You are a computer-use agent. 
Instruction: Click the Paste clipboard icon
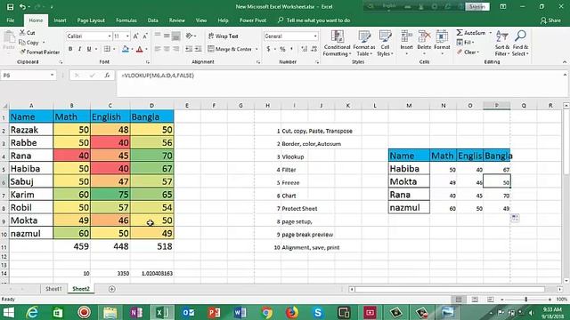[9, 37]
